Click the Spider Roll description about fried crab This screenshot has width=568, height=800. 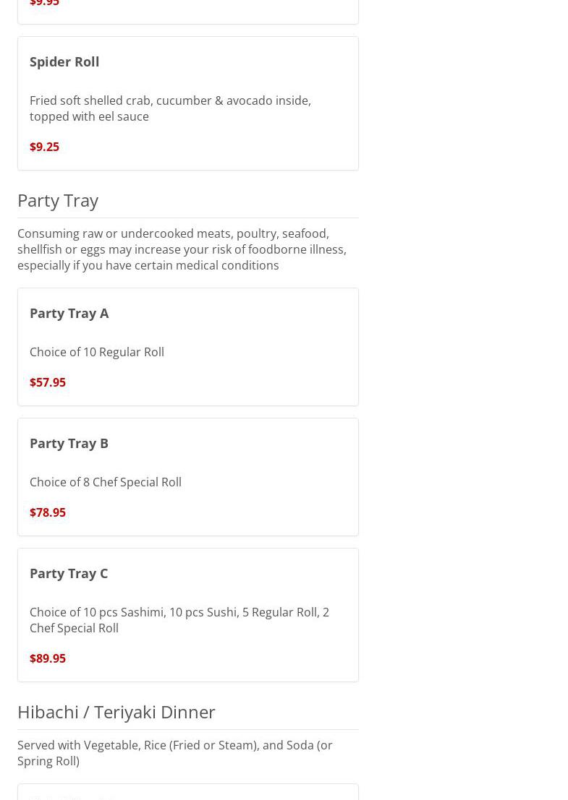tap(170, 108)
